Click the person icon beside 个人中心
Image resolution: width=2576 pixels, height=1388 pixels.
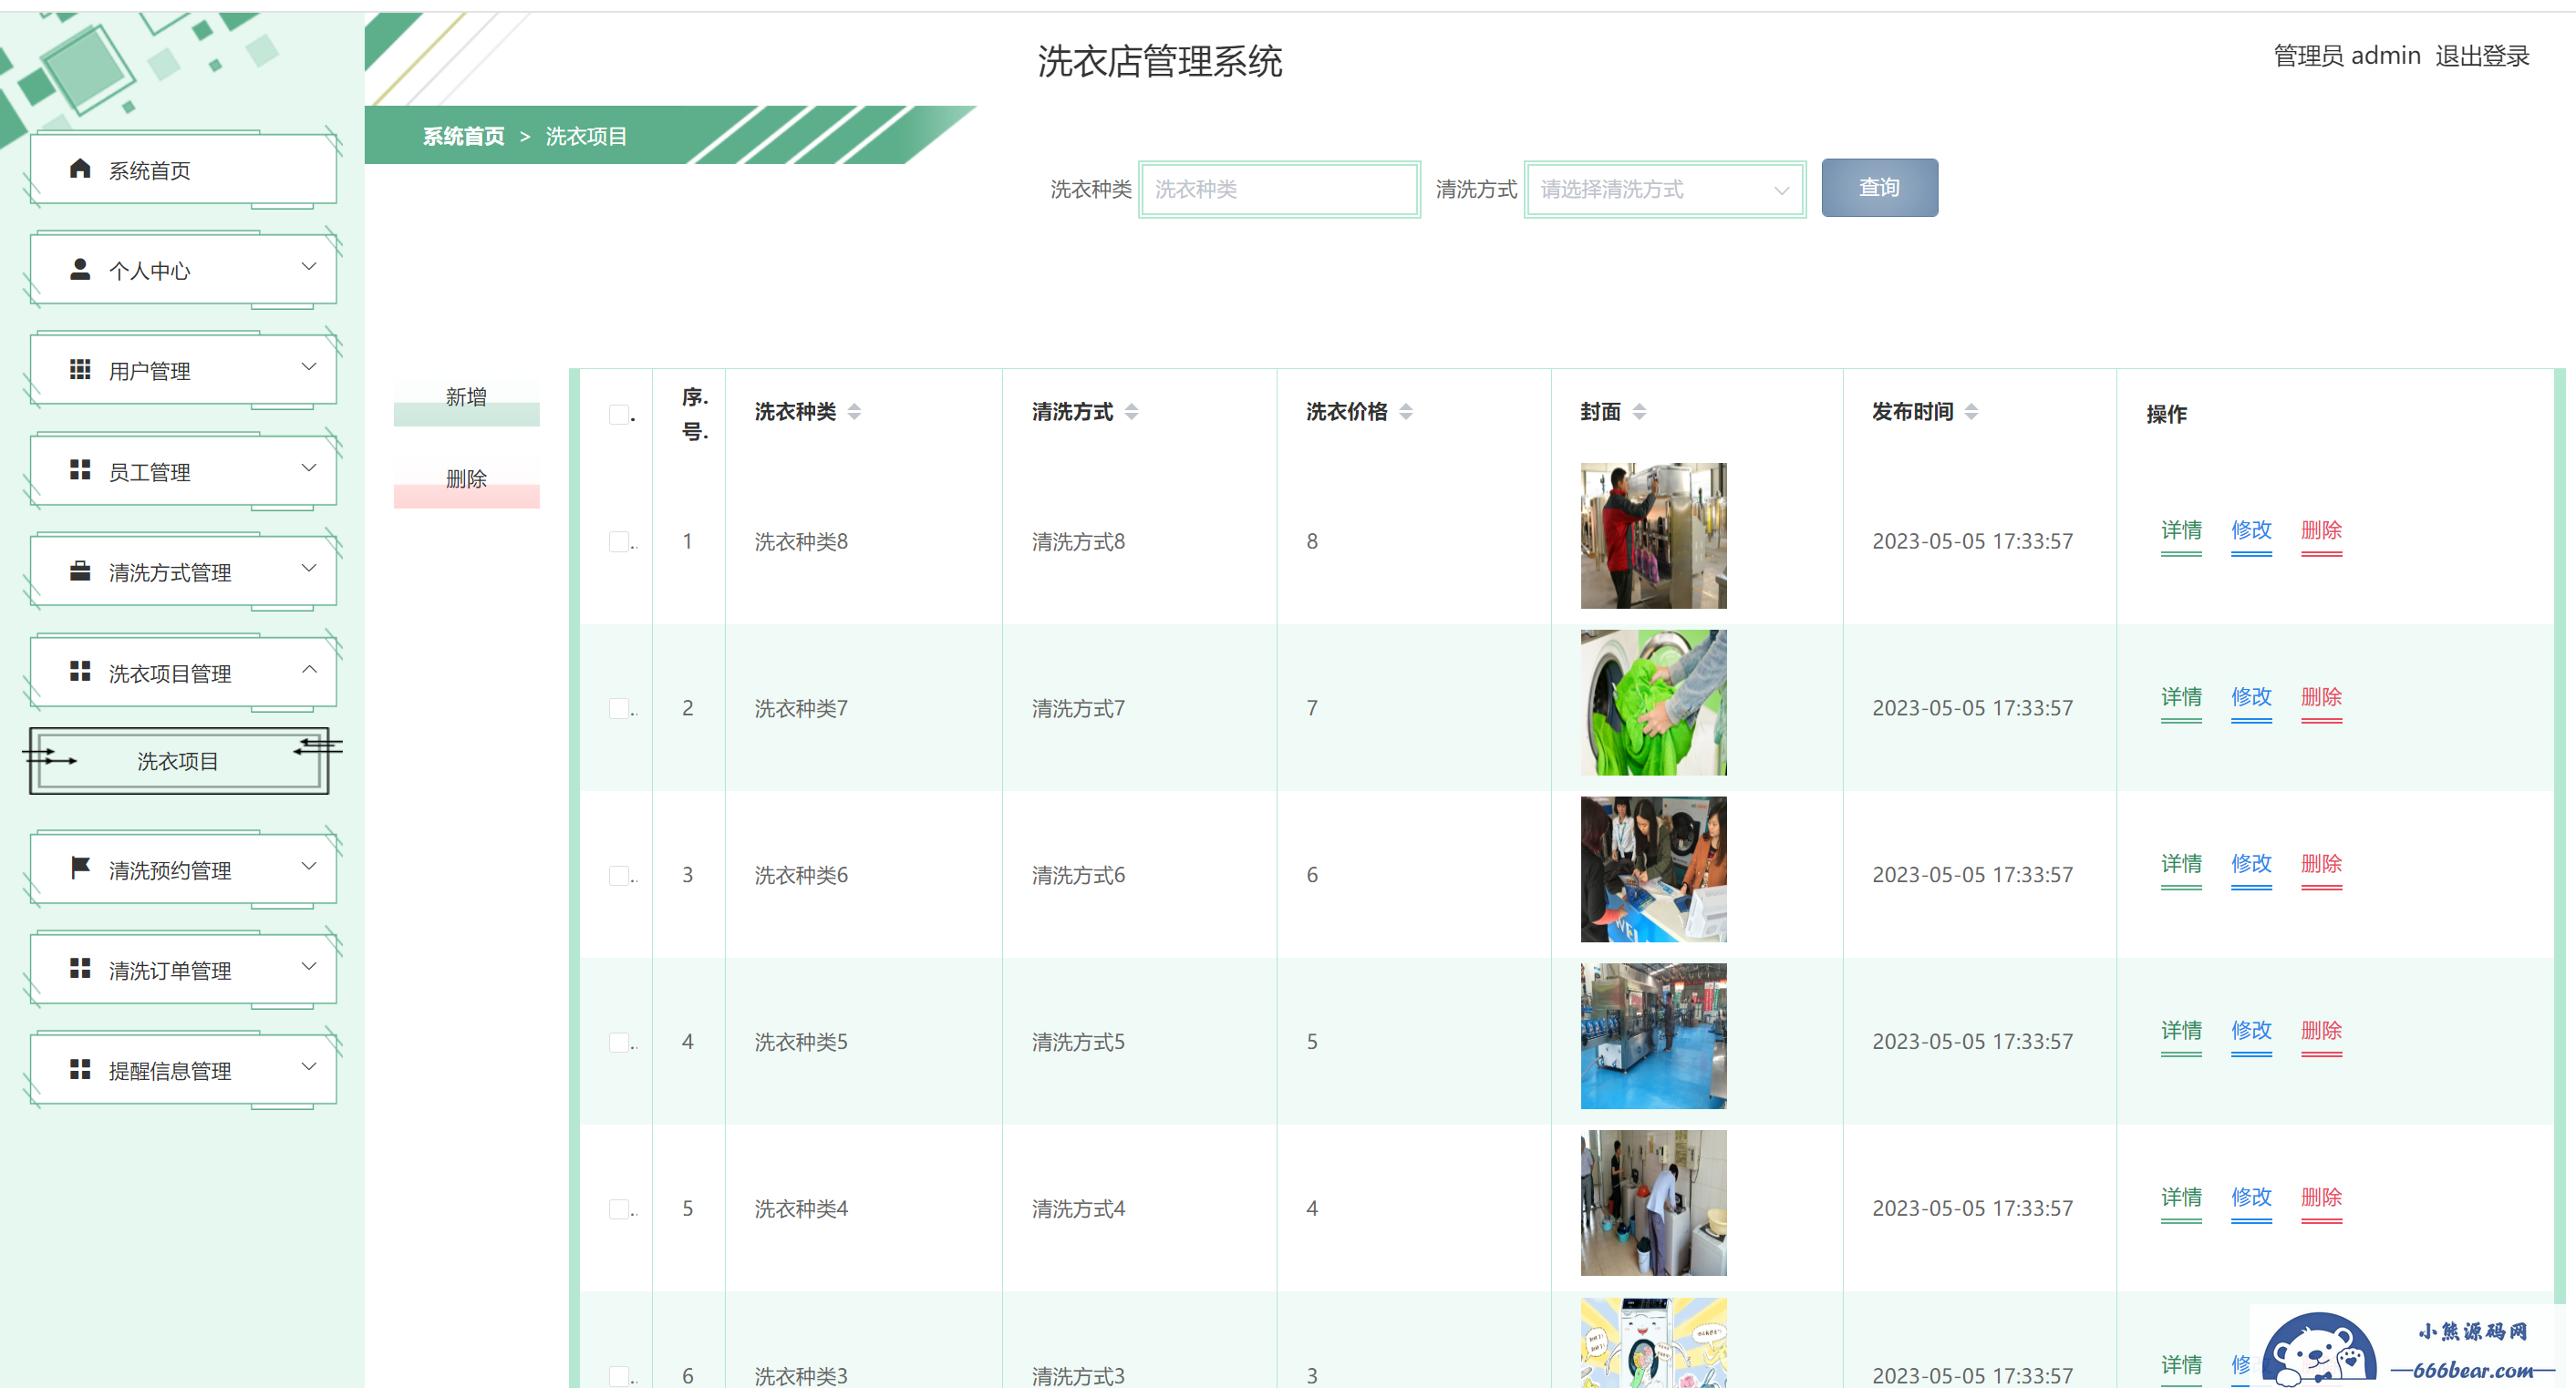(x=80, y=269)
